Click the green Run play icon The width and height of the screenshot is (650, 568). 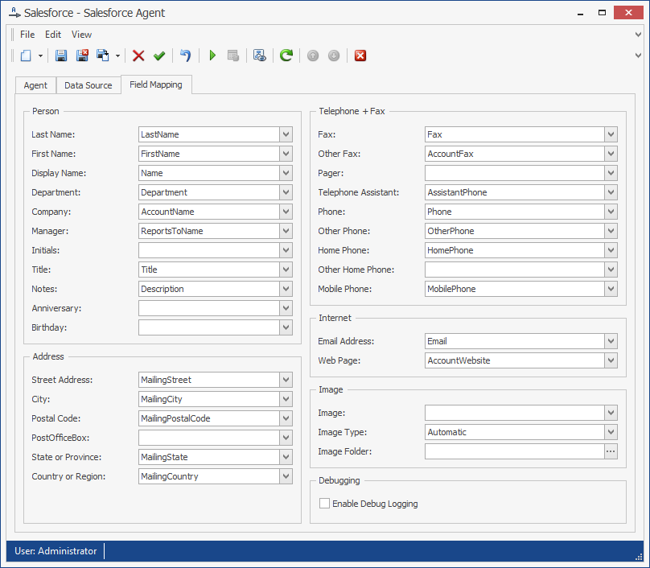click(212, 56)
